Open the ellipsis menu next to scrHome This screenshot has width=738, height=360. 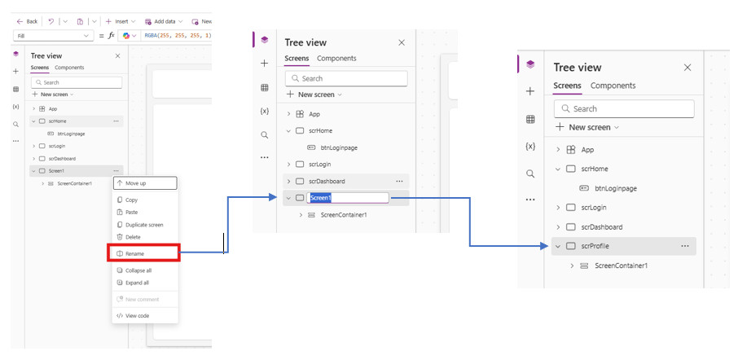116,121
